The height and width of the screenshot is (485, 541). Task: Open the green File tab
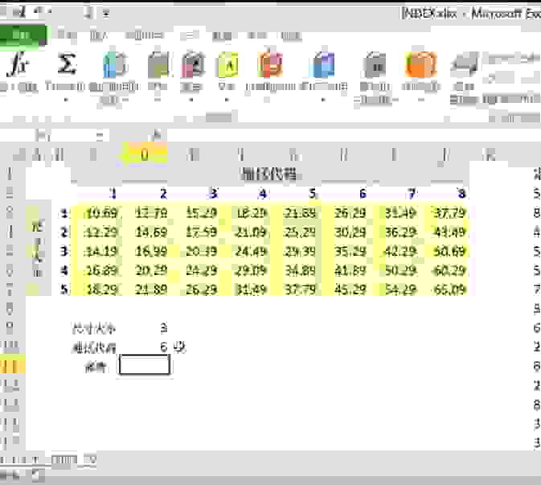[23, 35]
